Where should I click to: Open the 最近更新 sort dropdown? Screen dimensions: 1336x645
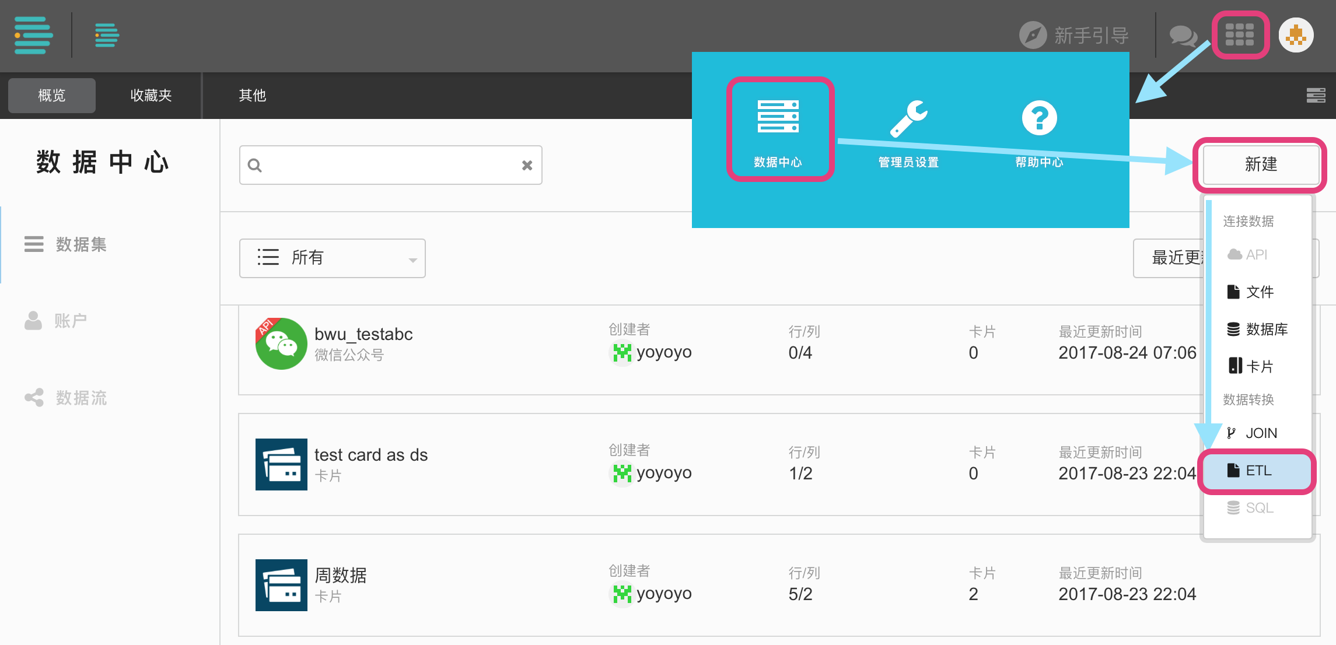pos(1170,258)
